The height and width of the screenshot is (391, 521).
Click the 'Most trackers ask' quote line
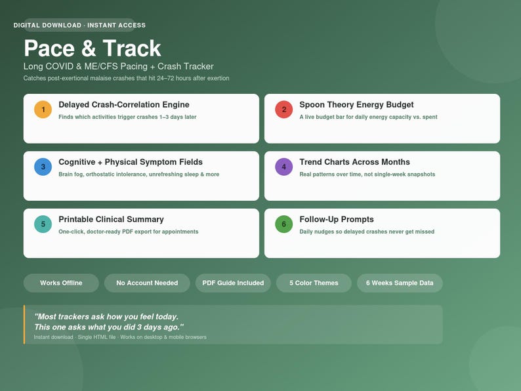coord(106,317)
